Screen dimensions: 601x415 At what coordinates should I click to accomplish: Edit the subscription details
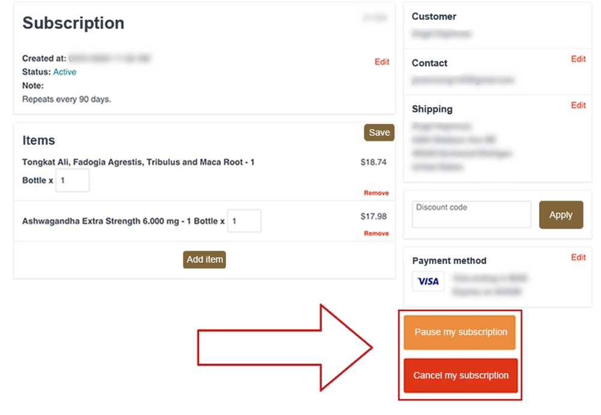pos(382,62)
